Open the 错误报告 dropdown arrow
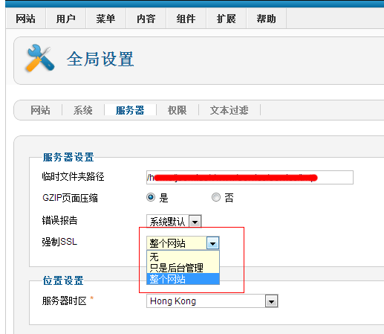This screenshot has height=334, width=384. pos(195,222)
